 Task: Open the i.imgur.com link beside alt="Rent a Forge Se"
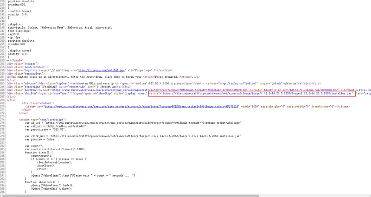tap(314, 90)
